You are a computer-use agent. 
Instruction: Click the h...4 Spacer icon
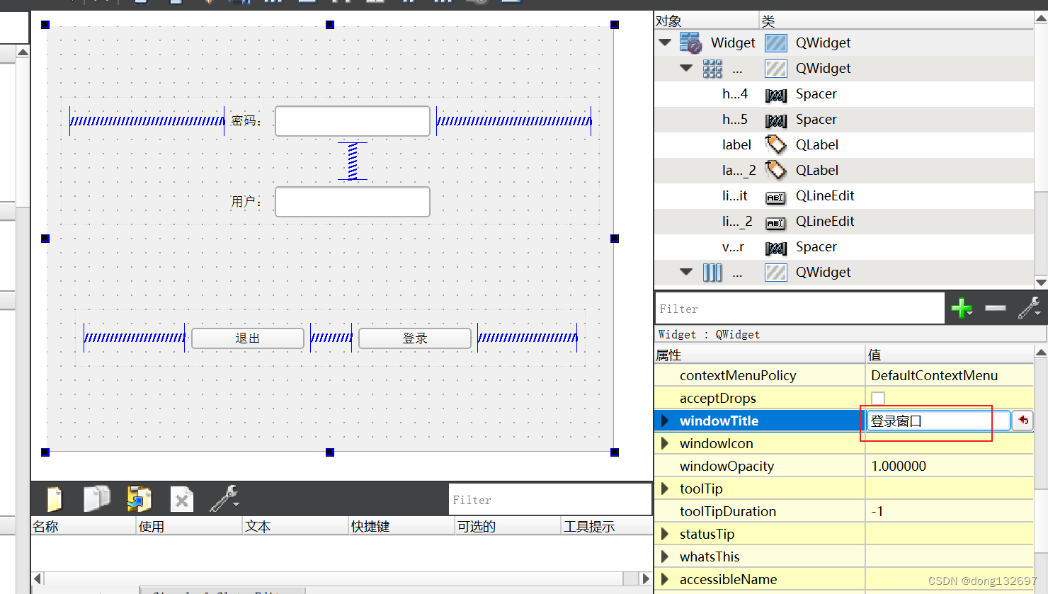(x=776, y=96)
